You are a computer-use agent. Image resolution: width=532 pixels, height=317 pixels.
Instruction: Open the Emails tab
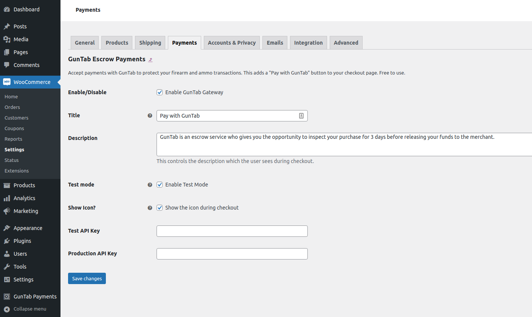(x=275, y=43)
